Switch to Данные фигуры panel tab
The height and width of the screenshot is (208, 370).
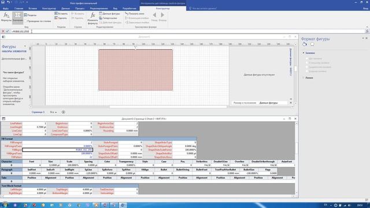[x=268, y=103]
